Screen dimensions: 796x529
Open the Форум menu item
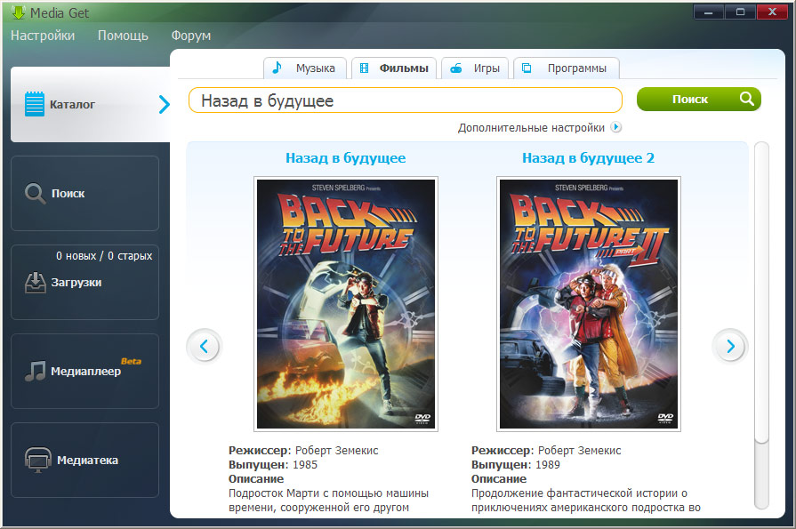[191, 36]
